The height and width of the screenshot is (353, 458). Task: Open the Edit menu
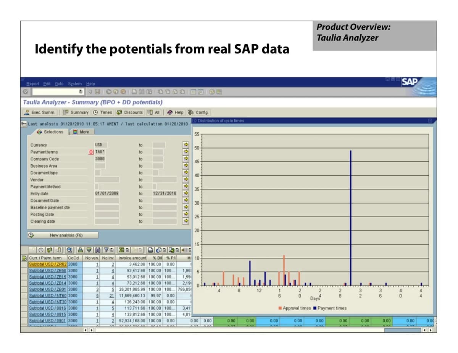point(47,83)
